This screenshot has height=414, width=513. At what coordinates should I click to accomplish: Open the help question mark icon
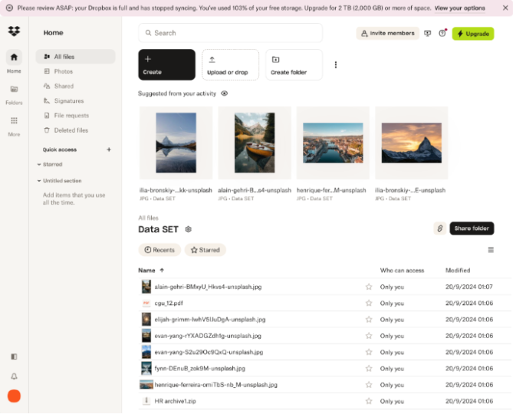coord(442,33)
